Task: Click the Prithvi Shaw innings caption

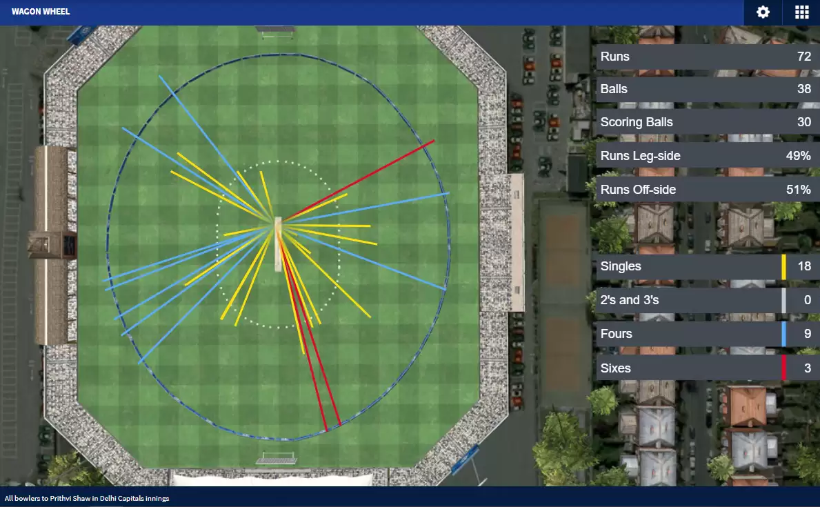Action: [87, 498]
